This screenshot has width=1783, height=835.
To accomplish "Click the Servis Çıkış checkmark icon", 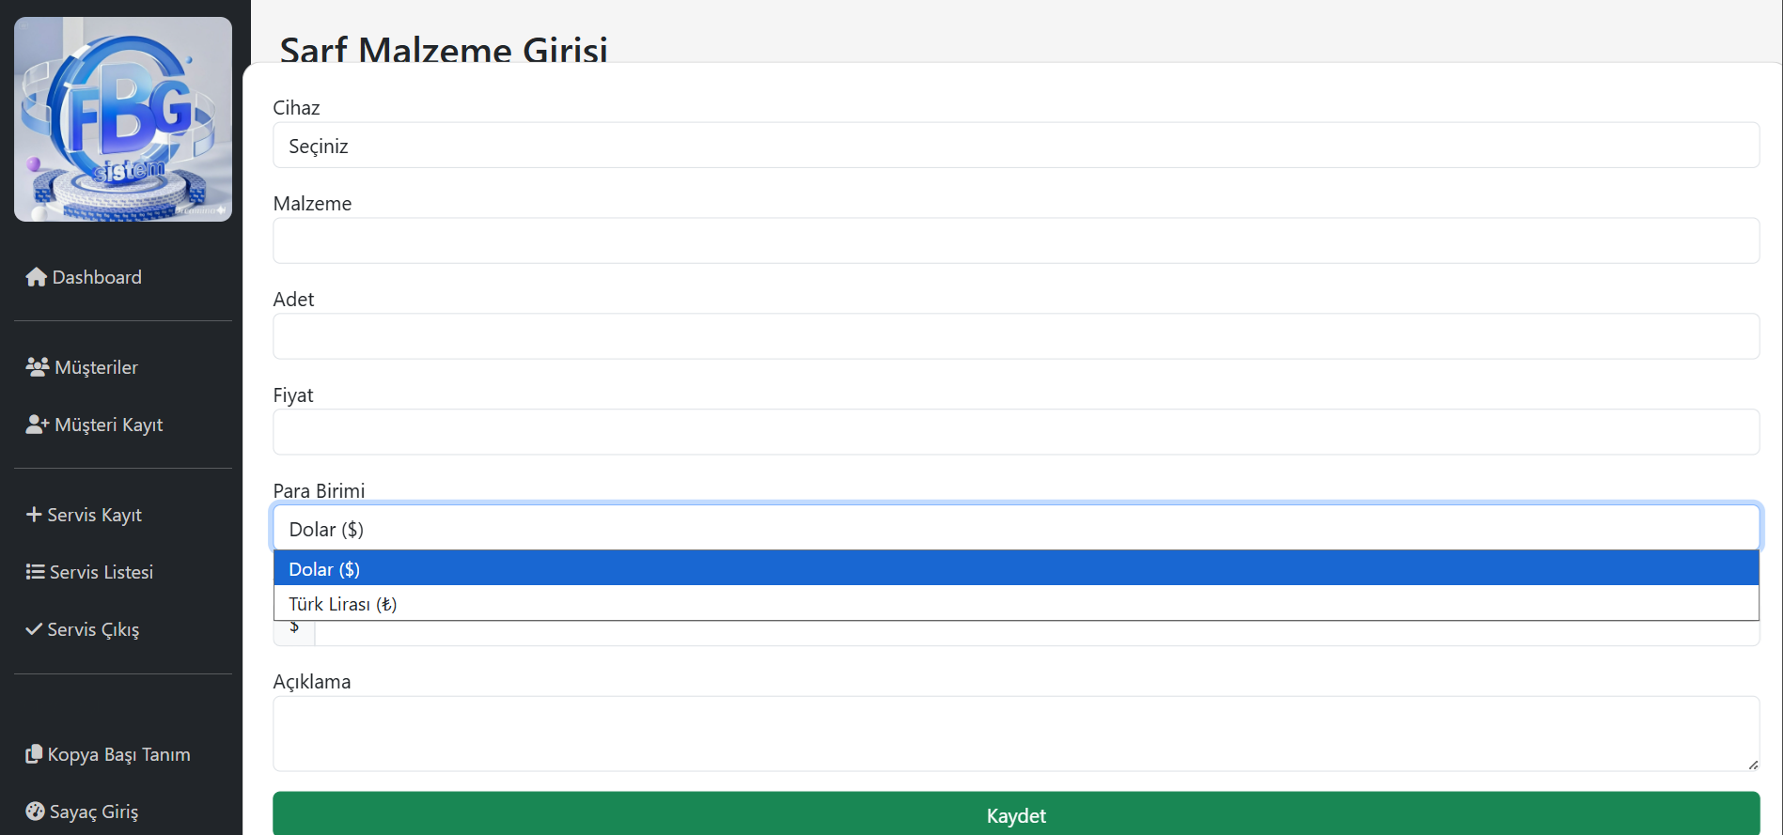I will tap(34, 629).
